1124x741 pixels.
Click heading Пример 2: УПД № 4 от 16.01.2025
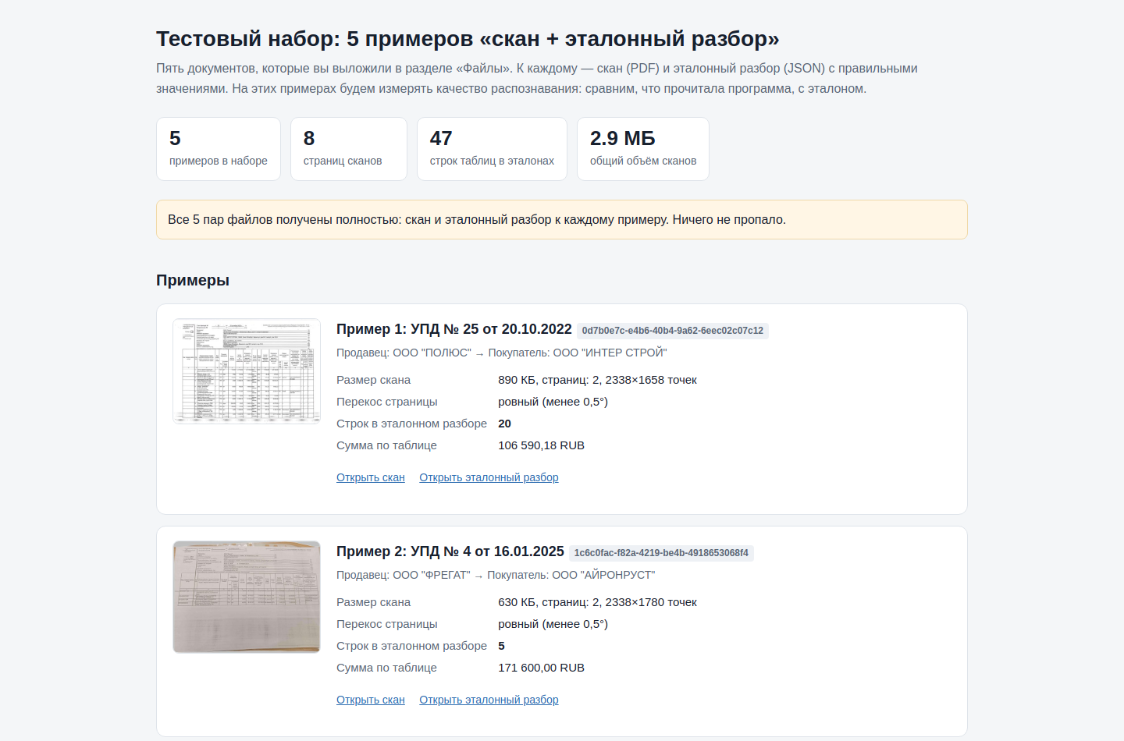point(450,551)
